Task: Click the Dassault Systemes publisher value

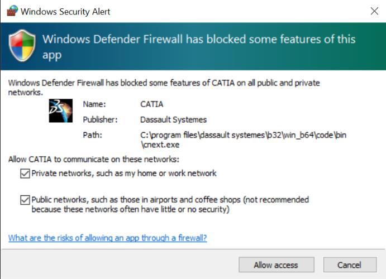Action: pyautogui.click(x=173, y=120)
